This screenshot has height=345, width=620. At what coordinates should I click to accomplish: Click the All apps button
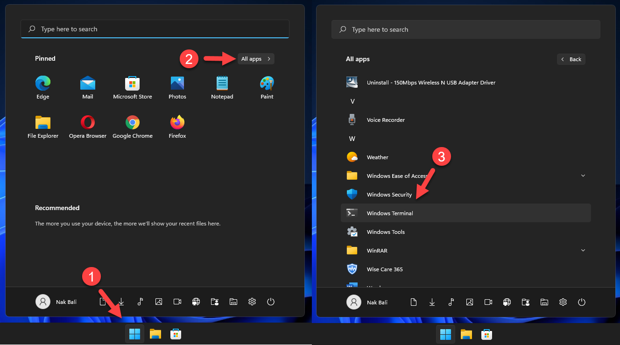[255, 58]
